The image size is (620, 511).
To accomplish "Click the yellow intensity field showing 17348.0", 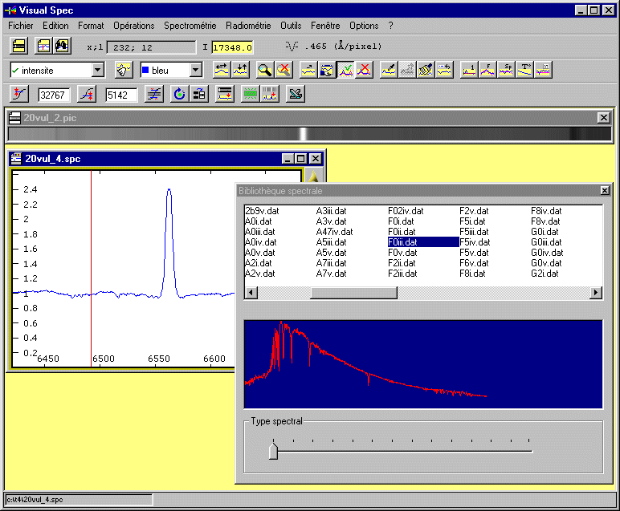I will coord(233,47).
